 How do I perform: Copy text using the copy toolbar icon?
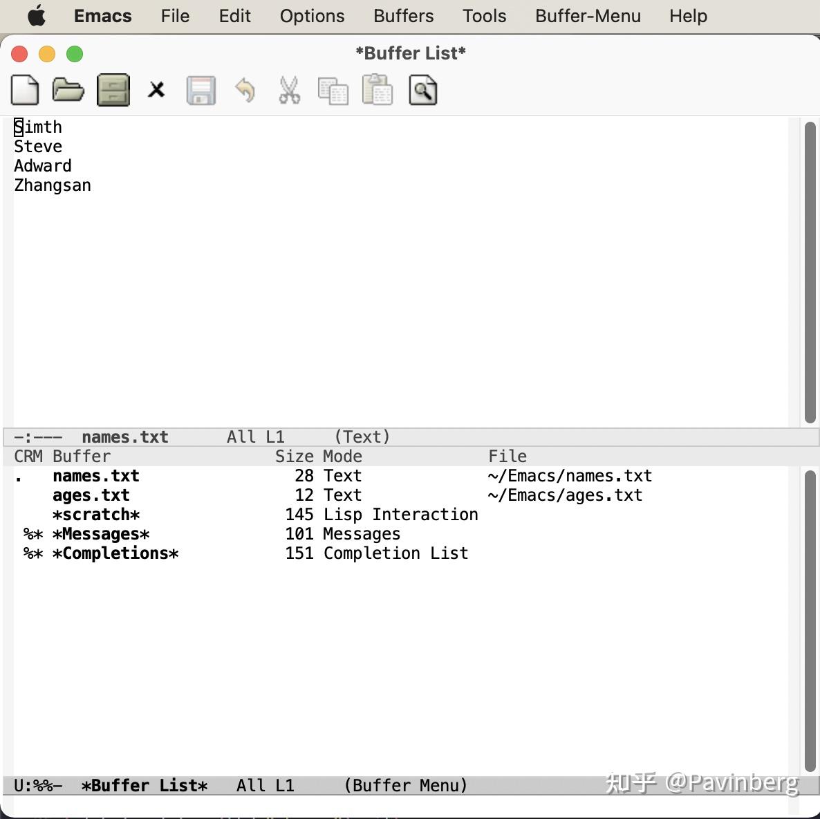point(333,90)
